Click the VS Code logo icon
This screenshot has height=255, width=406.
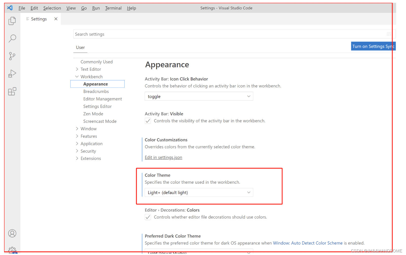pyautogui.click(x=10, y=8)
